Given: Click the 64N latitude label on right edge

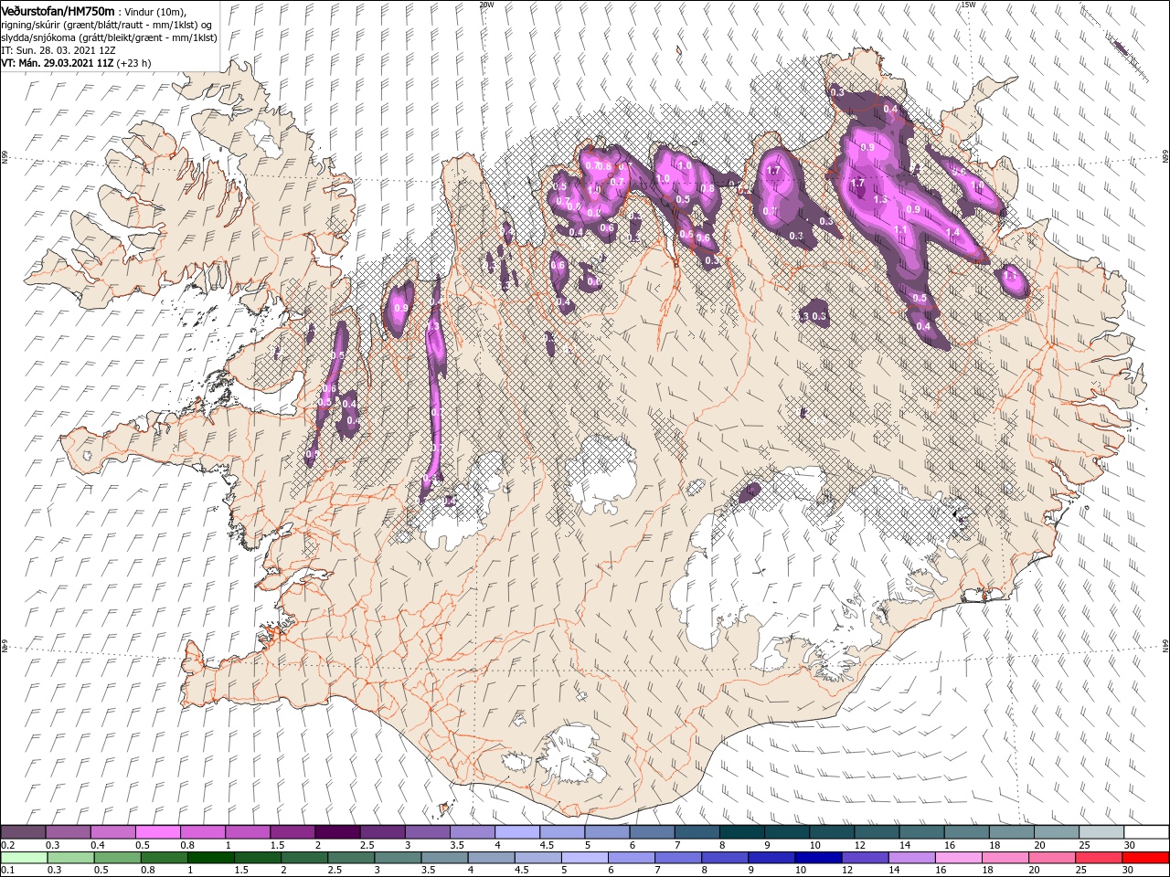Looking at the screenshot, I should click(x=1165, y=646).
